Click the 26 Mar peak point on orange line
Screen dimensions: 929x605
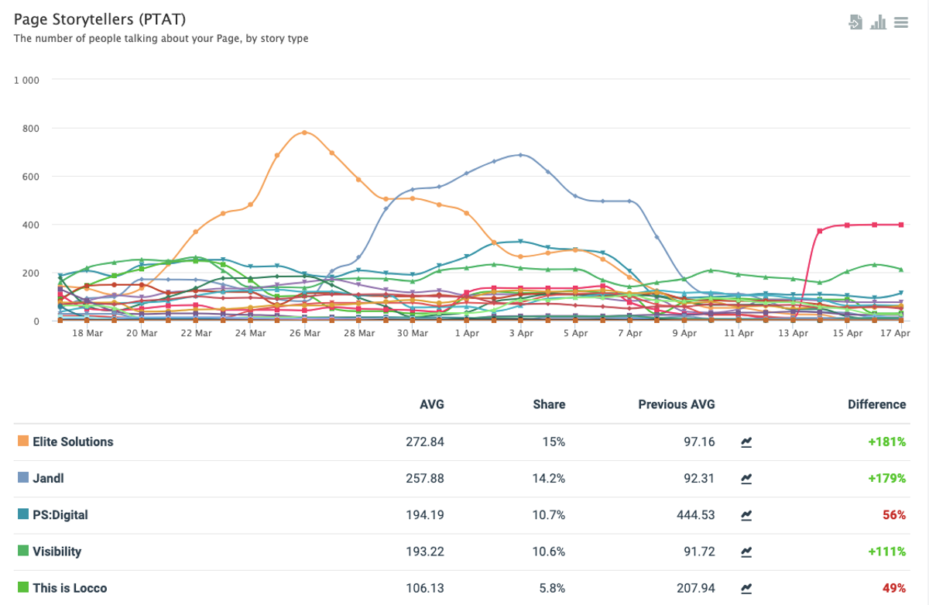pyautogui.click(x=304, y=132)
